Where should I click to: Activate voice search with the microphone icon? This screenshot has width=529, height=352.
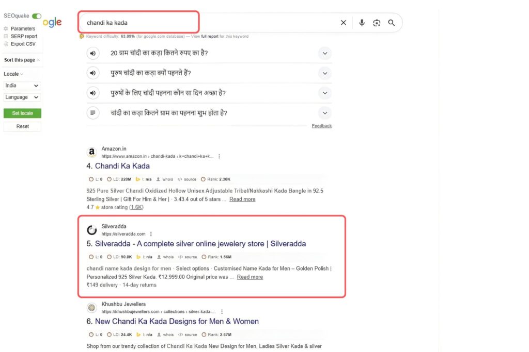pos(362,23)
